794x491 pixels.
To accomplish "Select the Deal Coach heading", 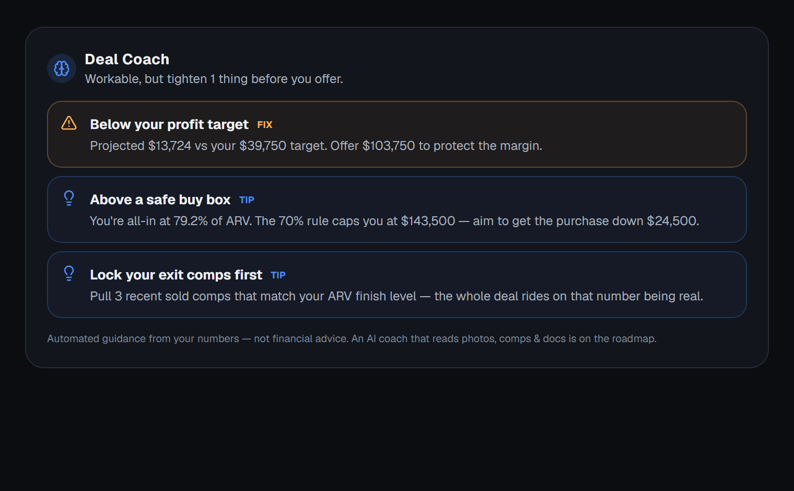I will [127, 59].
